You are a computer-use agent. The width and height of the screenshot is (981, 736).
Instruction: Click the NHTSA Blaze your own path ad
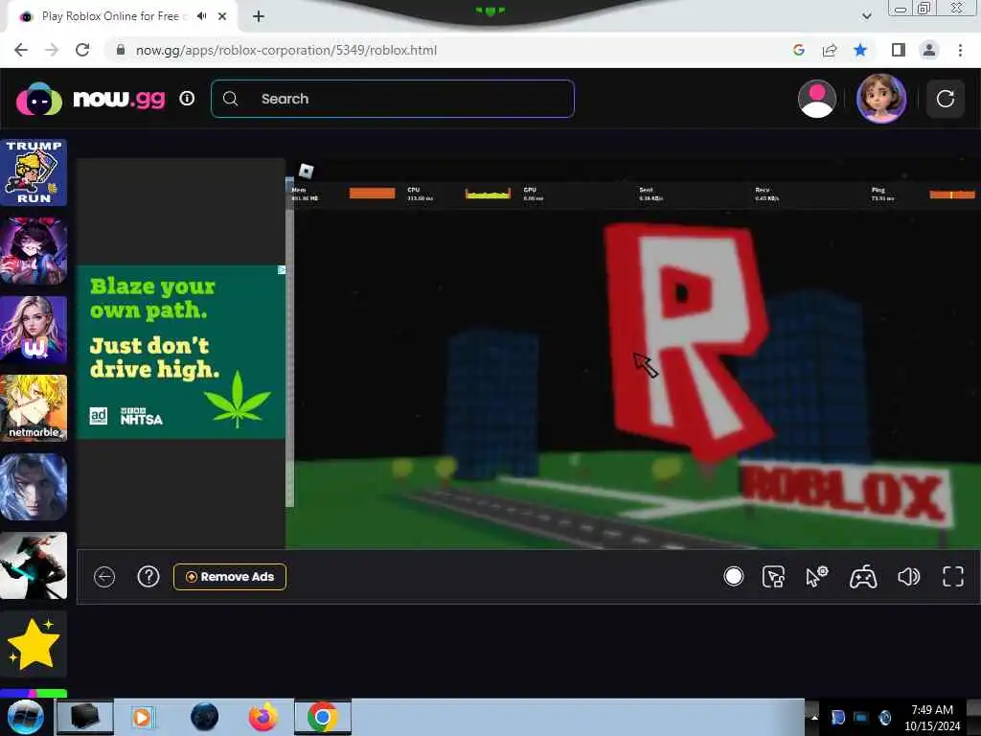(x=181, y=353)
